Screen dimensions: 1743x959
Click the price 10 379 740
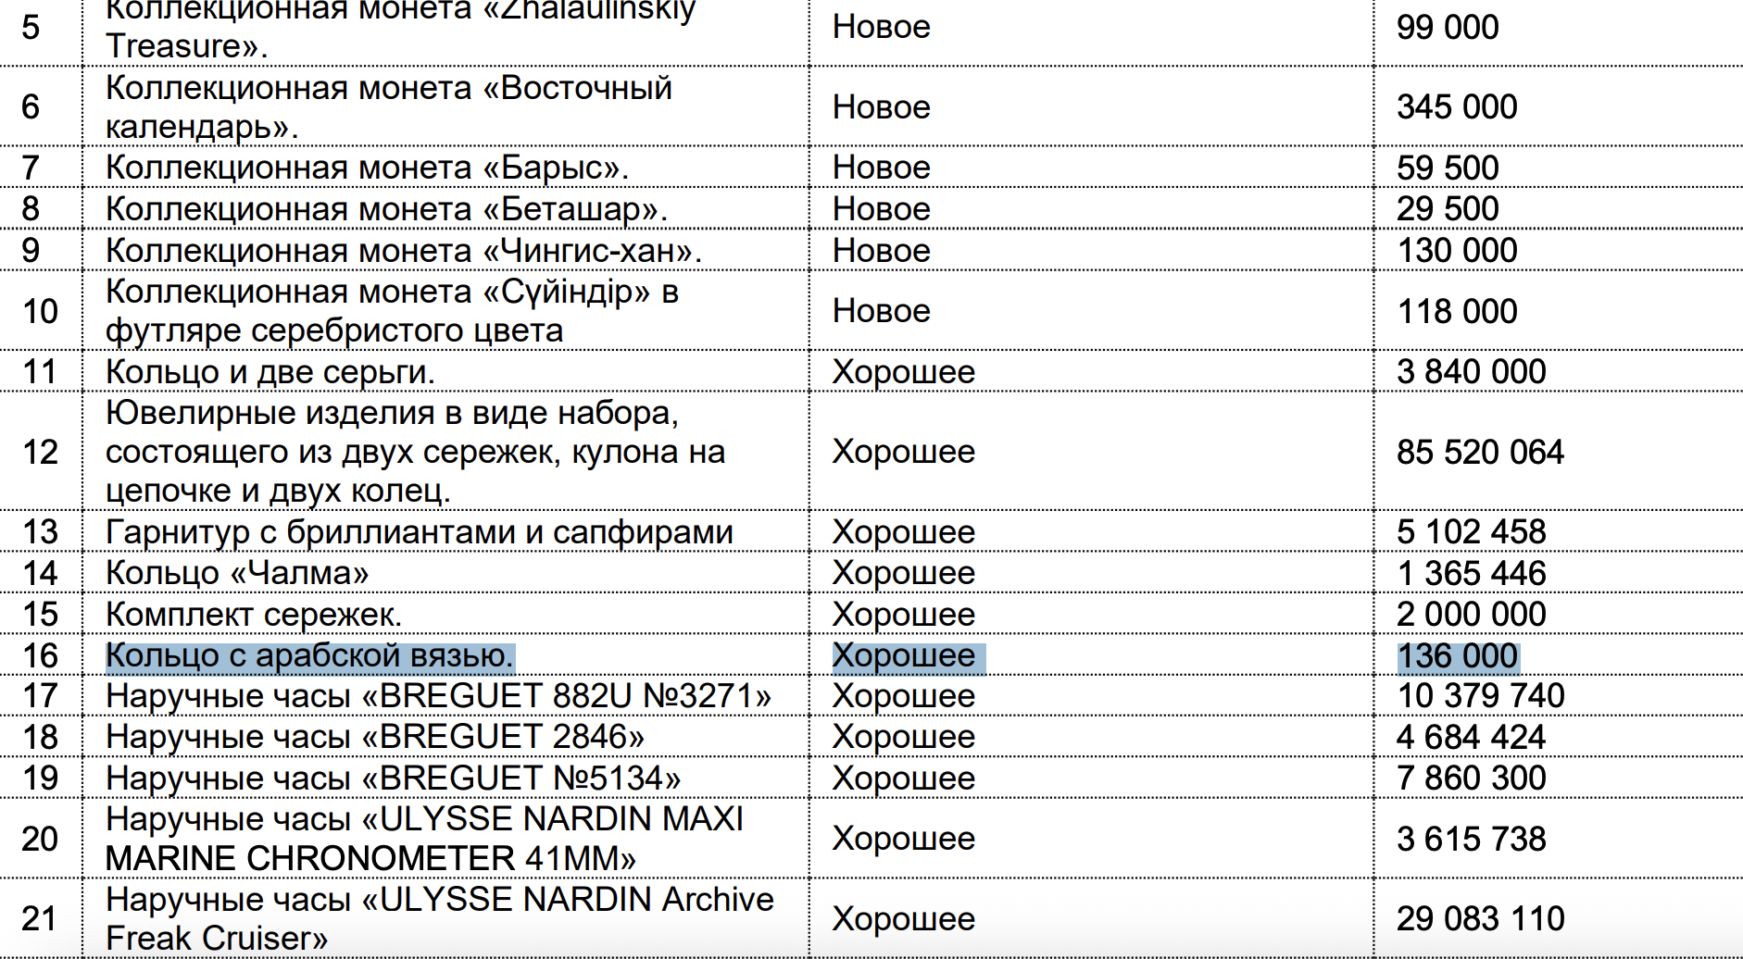1480,696
